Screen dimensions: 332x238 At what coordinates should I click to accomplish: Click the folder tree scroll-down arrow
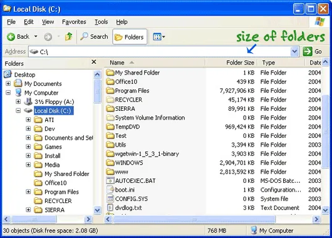coord(97,210)
